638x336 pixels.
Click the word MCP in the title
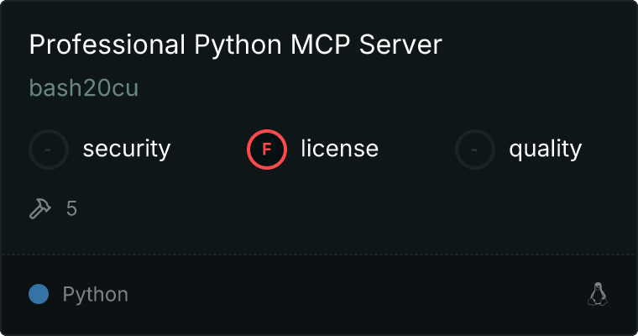pos(317,45)
